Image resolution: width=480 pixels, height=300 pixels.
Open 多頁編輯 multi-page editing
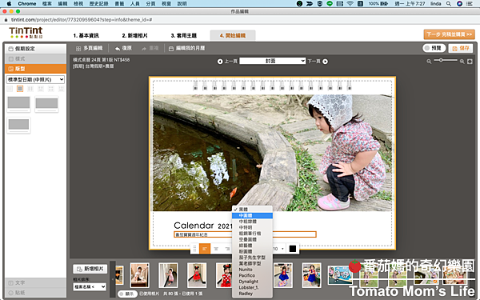[x=89, y=48]
